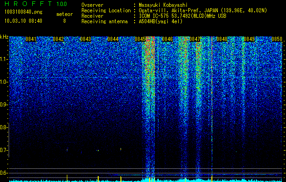Select the filename 1003100840.png
Screen dimensions: 286x182
(24, 12)
